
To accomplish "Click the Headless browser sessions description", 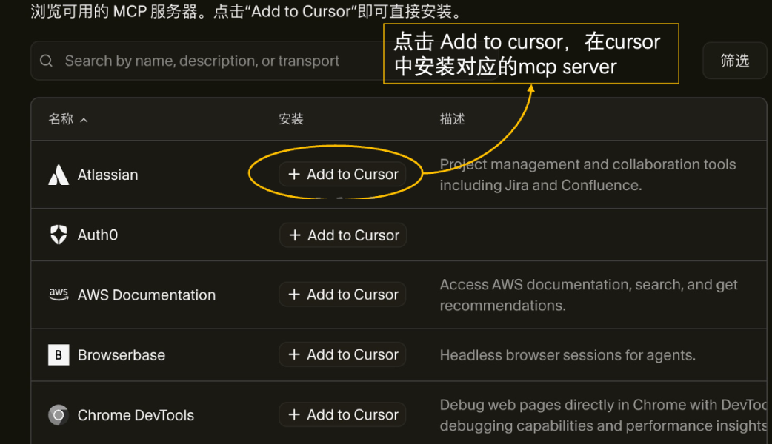I will click(568, 355).
